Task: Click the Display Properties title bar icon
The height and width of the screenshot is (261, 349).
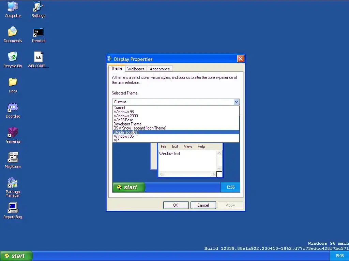Action: [109, 58]
